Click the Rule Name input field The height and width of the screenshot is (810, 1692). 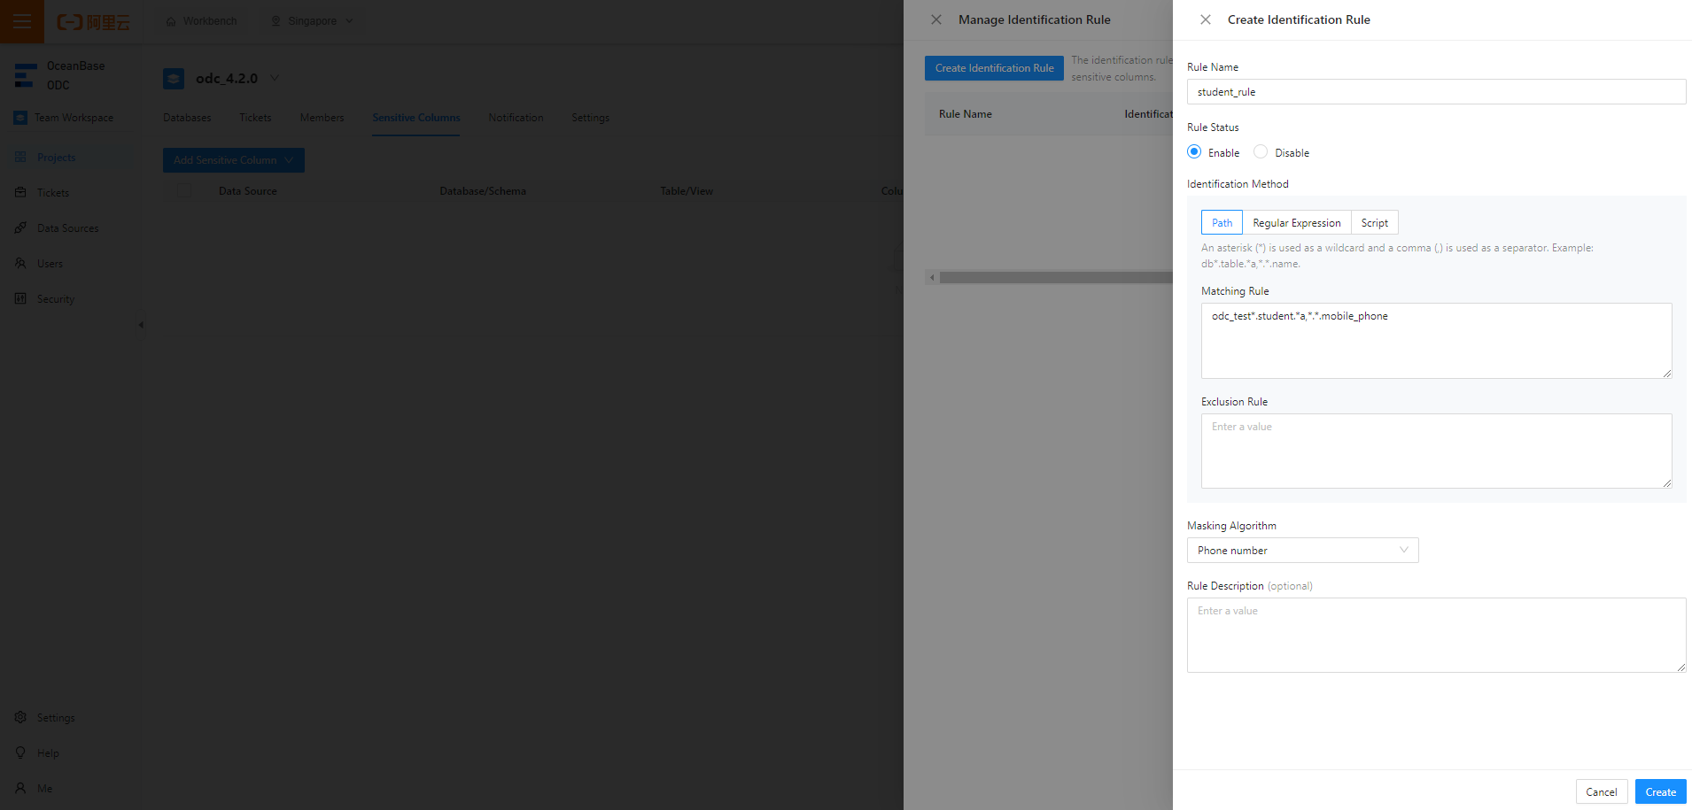[1436, 92]
